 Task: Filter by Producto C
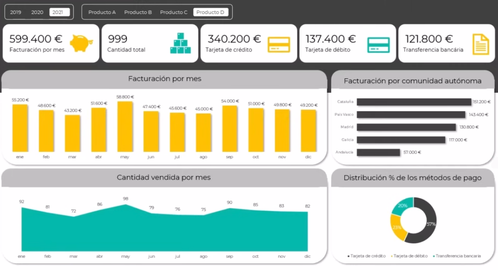pos(174,12)
